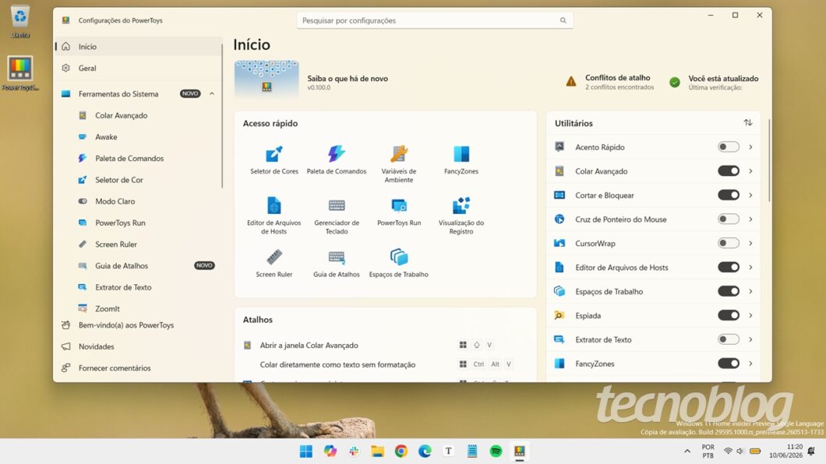826x464 pixels.
Task: Open Spotify from the taskbar
Action: tap(496, 451)
